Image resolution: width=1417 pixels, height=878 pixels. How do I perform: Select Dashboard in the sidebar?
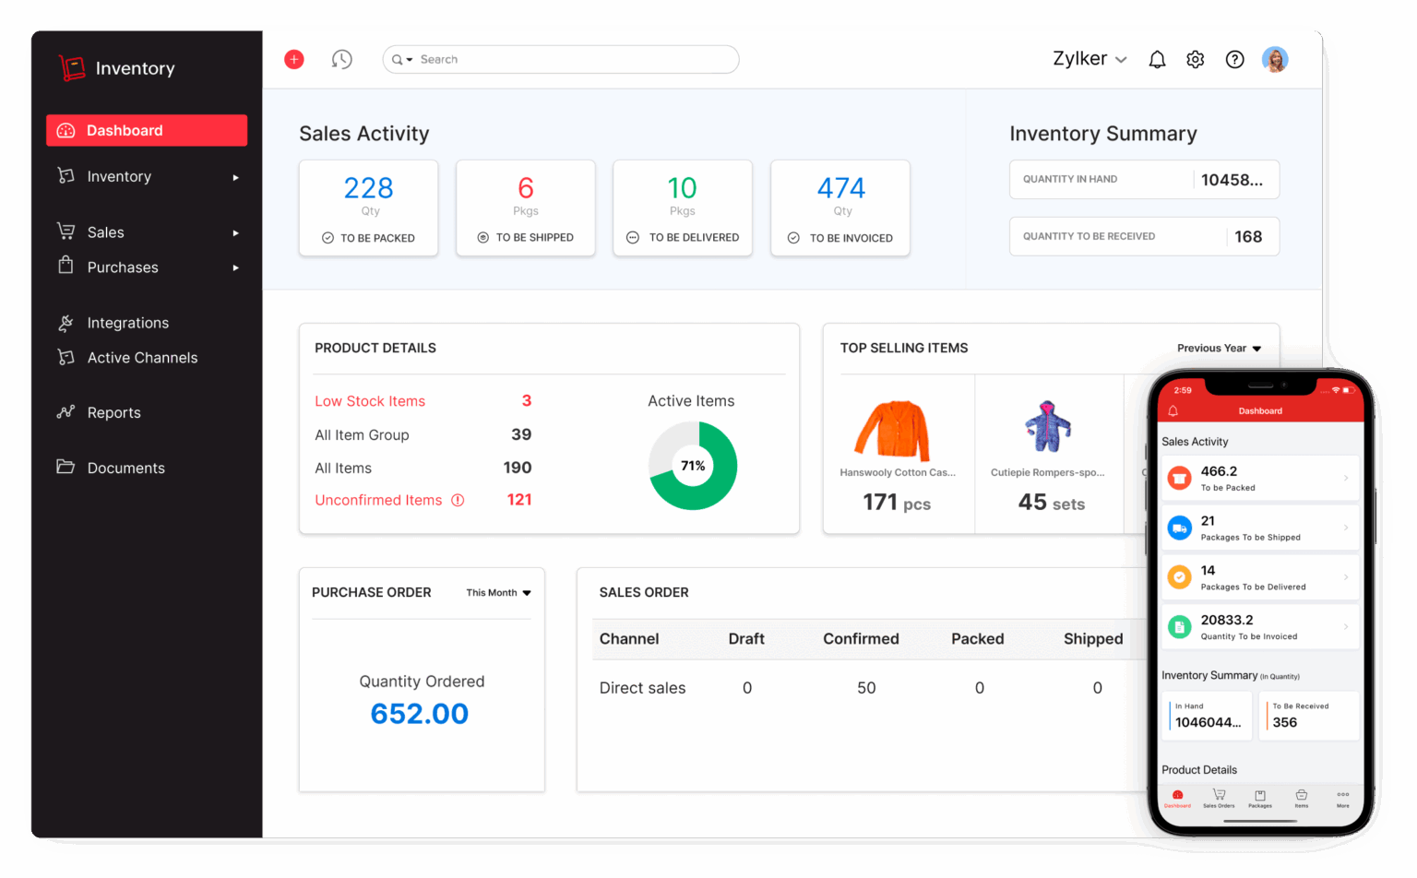[147, 130]
